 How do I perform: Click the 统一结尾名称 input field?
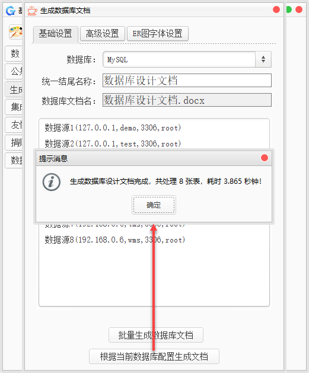pos(187,81)
